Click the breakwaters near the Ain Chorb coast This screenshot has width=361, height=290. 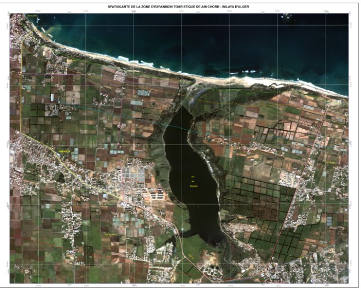[49, 38]
